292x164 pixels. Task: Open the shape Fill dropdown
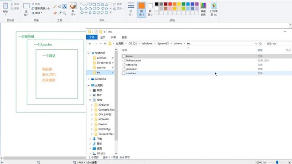coord(118,9)
